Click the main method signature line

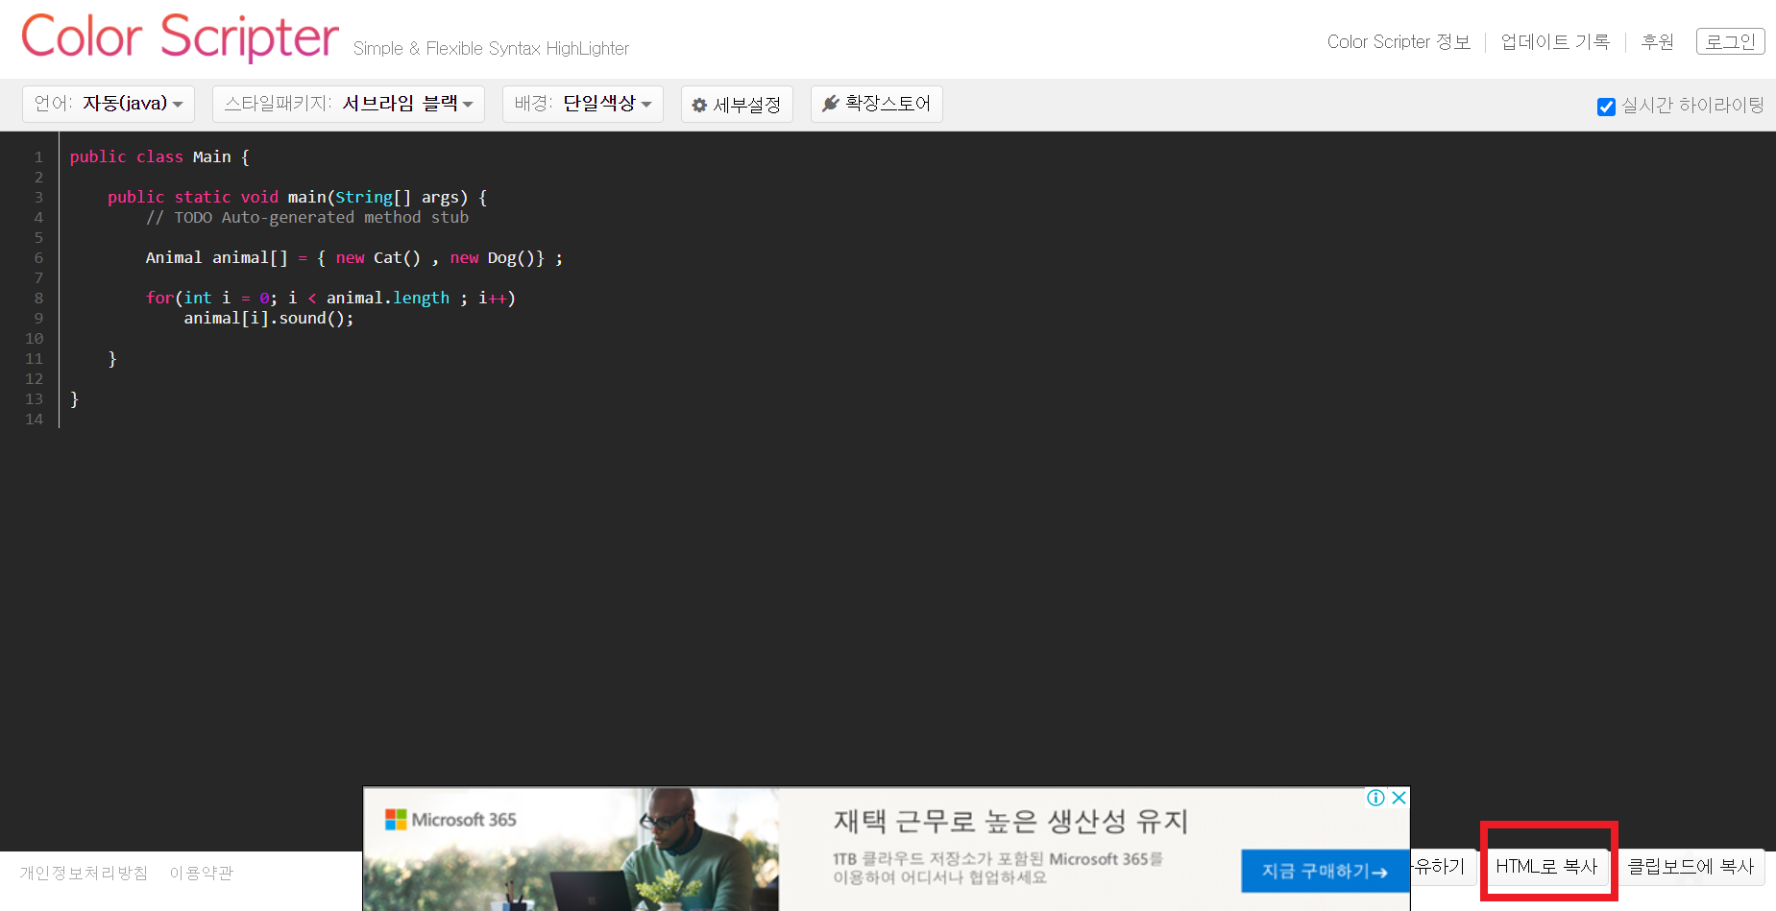(x=298, y=197)
